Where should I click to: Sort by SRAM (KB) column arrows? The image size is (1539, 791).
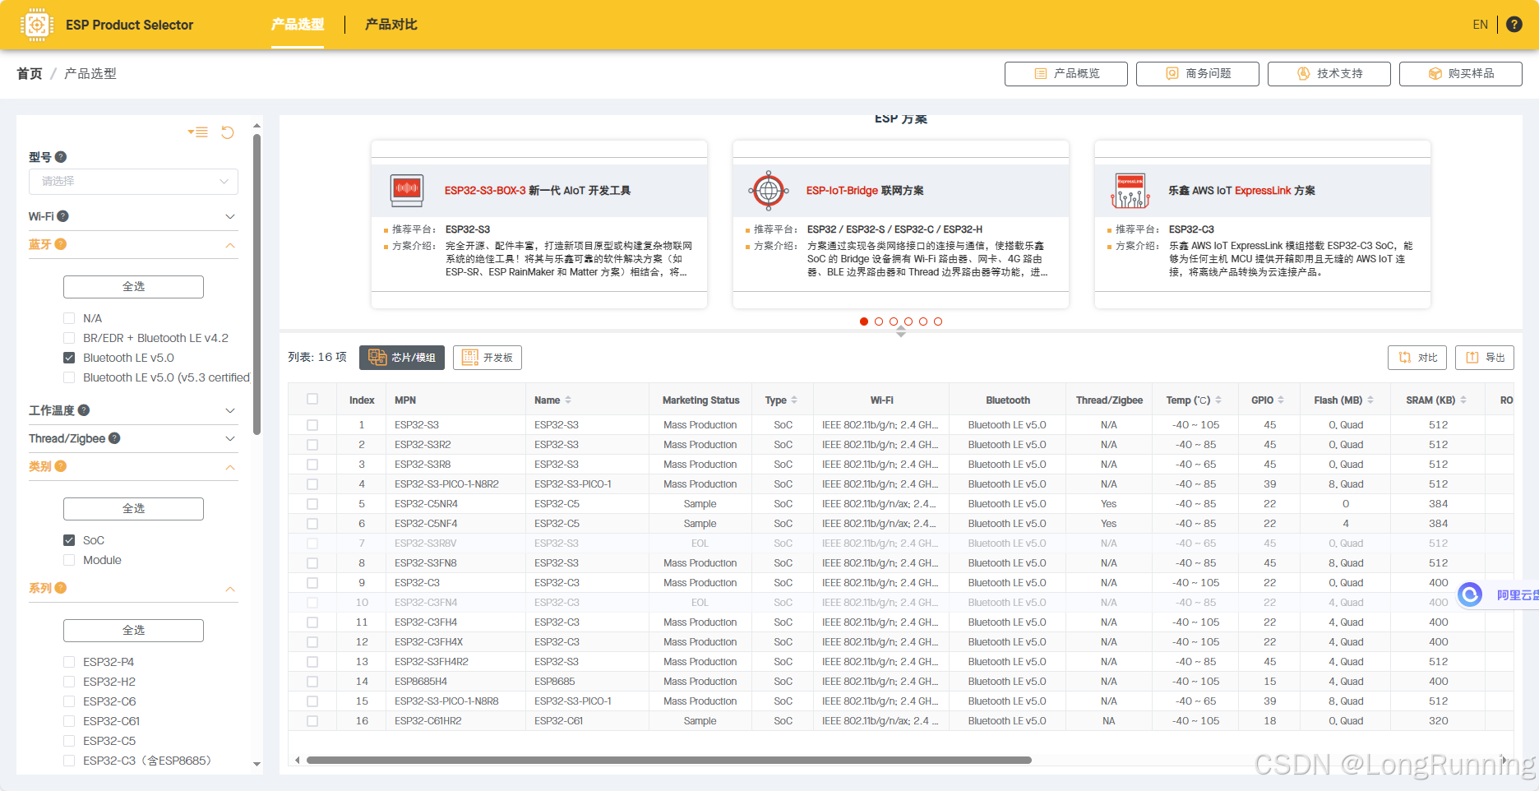point(1463,400)
